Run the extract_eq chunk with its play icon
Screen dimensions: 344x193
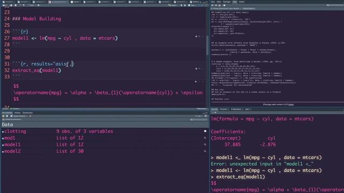[202, 69]
